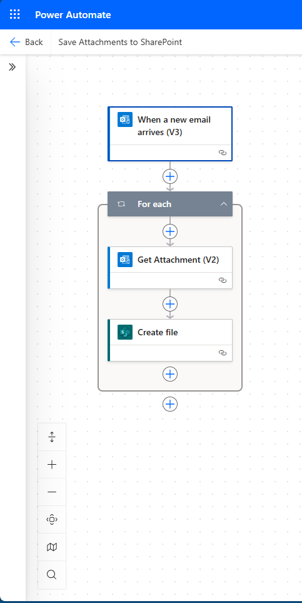Zoom out of the canvas

pyautogui.click(x=52, y=492)
